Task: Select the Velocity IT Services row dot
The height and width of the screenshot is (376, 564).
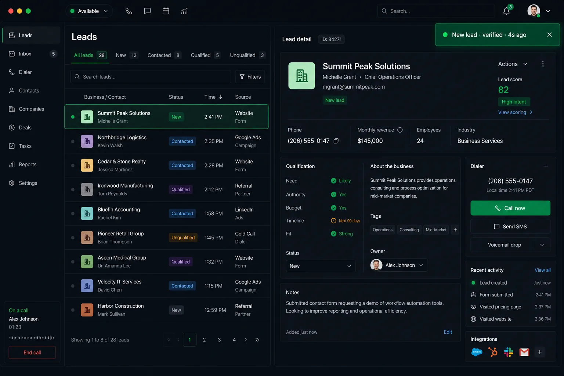Action: [x=73, y=286]
